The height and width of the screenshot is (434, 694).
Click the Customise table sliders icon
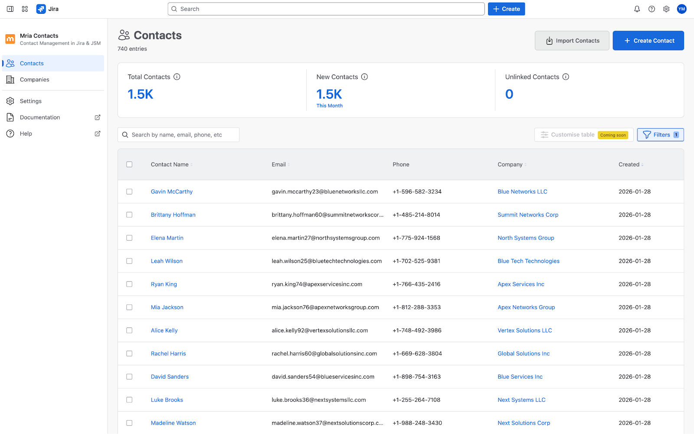544,135
